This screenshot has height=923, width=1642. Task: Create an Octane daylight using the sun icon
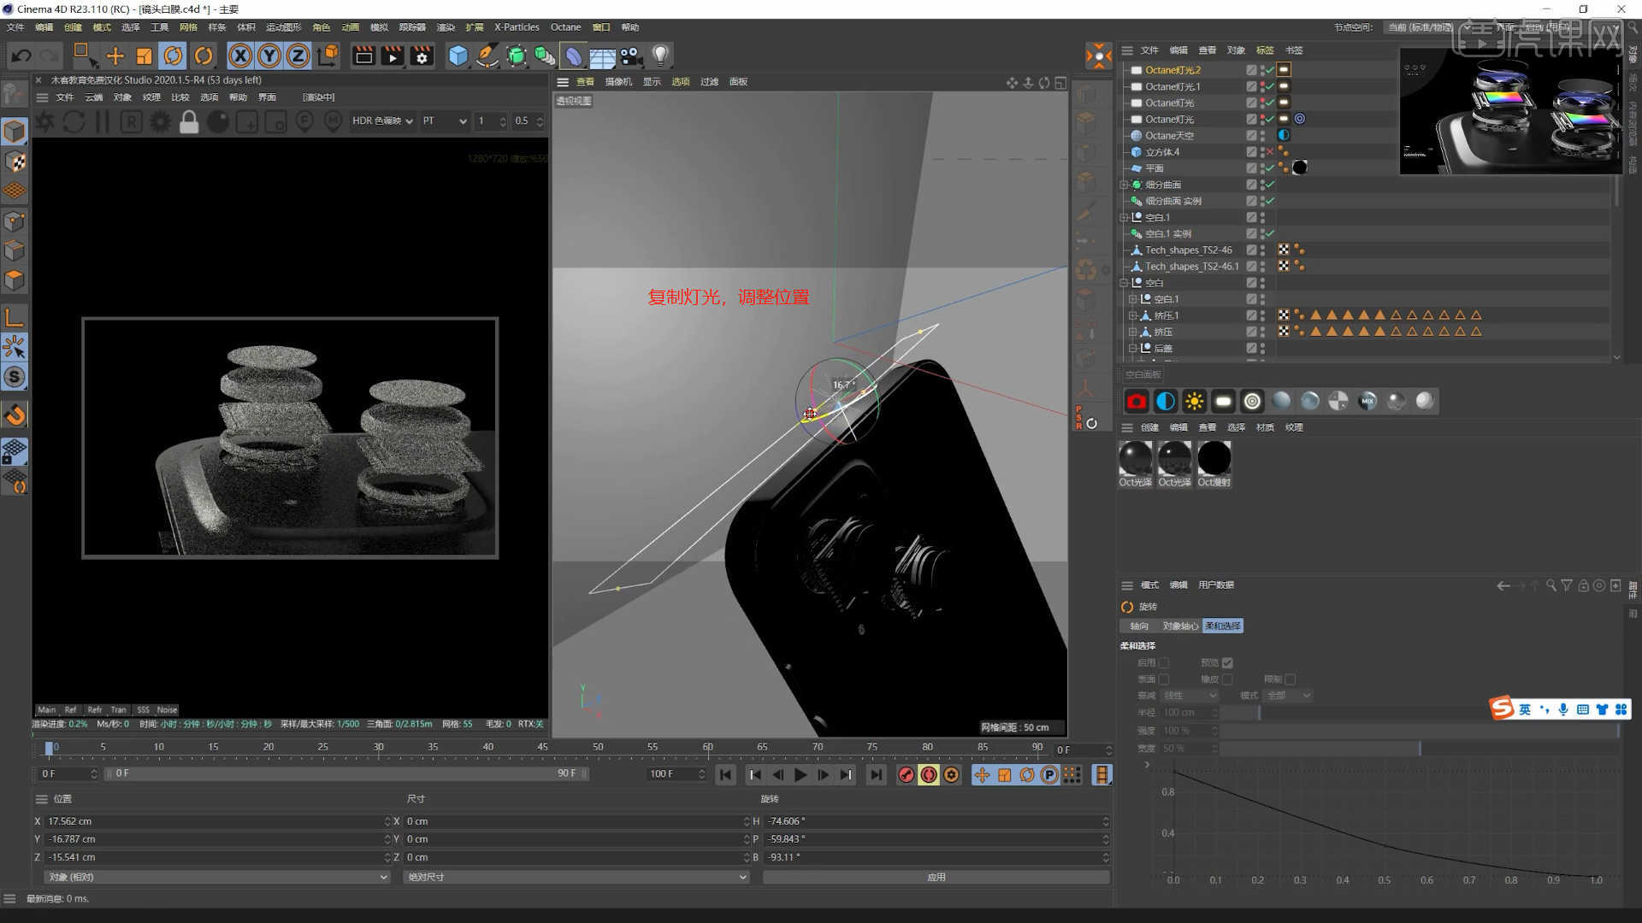pyautogui.click(x=1194, y=401)
